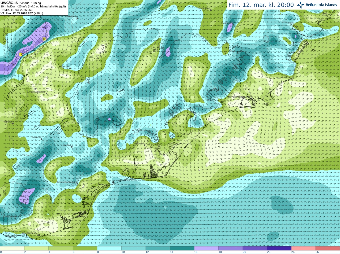
Task: Click the Vatnsfell station marker
Action: (13, 123)
